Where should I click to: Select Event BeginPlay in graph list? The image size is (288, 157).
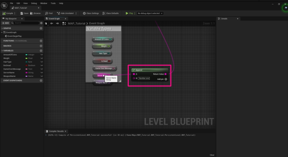pos(13,36)
